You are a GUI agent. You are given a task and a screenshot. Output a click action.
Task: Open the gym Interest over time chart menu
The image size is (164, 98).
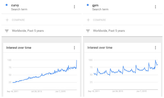click(x=155, y=48)
